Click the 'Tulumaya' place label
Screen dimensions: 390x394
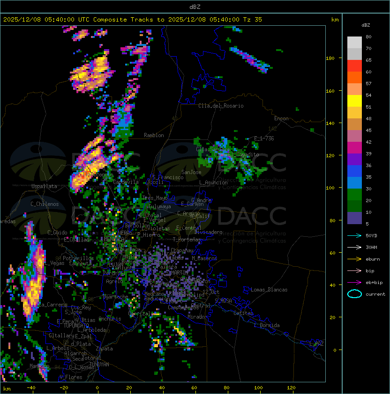(x=160, y=206)
